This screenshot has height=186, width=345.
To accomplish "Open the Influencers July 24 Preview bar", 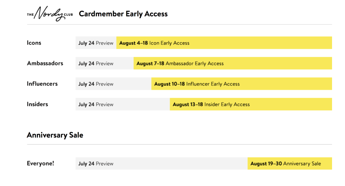I will coord(113,84).
